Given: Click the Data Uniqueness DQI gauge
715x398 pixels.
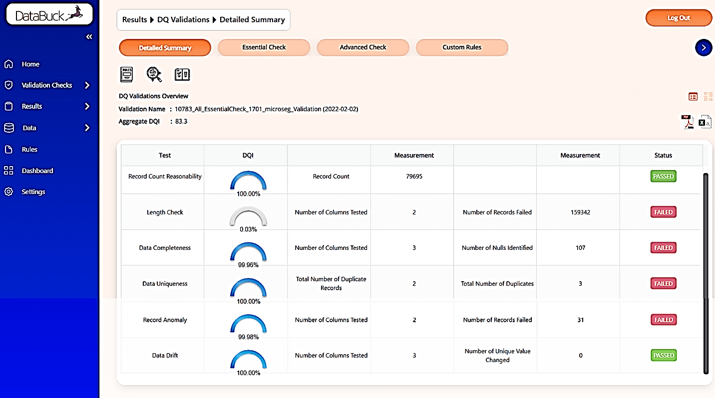Looking at the screenshot, I should [248, 288].
